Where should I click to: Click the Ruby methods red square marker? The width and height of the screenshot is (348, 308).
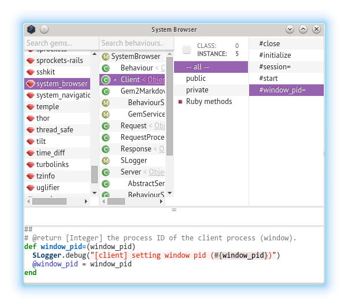(180, 102)
